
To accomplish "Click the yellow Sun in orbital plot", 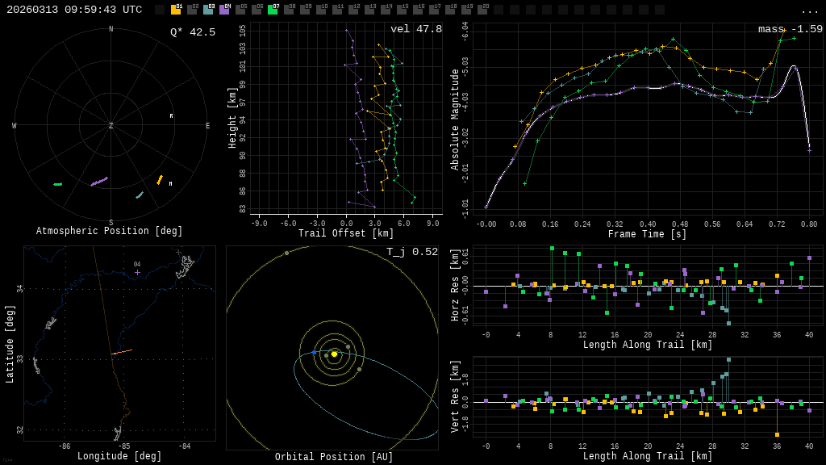I will point(334,354).
